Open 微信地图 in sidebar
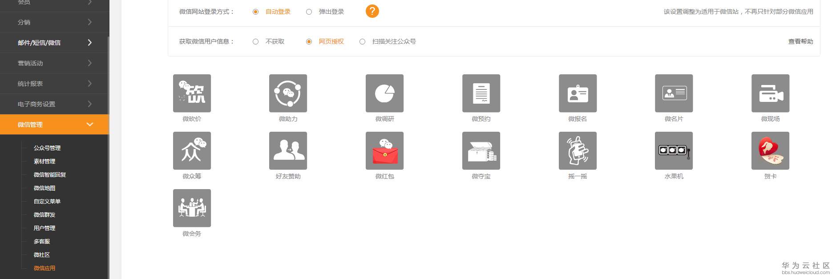Viewport: 836px width, 279px height. 44,188
